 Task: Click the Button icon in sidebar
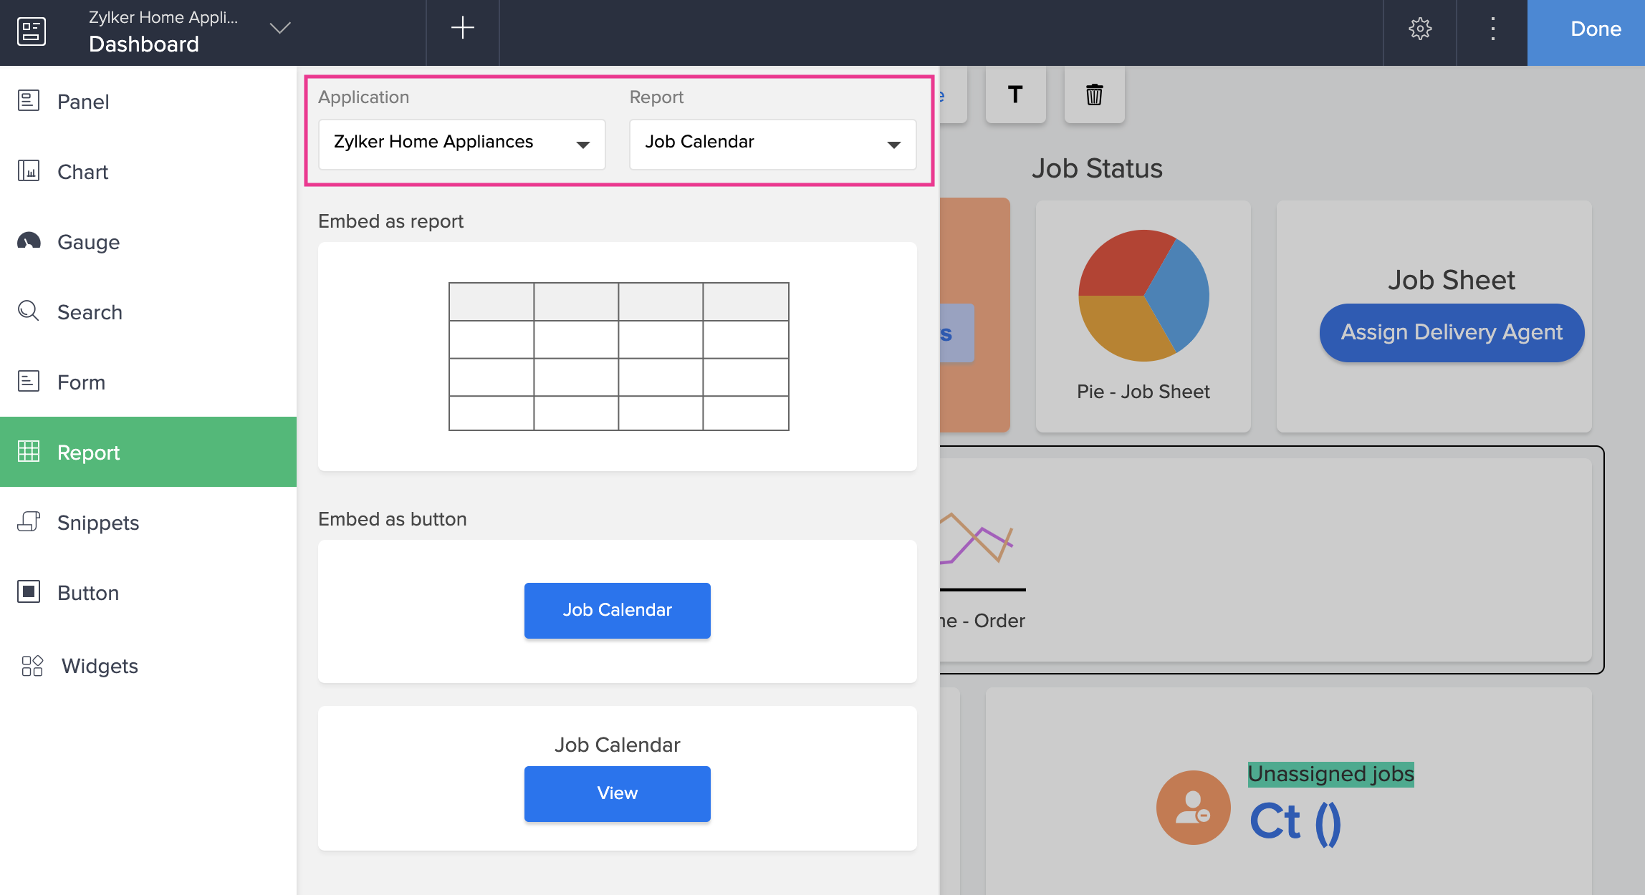pyautogui.click(x=29, y=591)
